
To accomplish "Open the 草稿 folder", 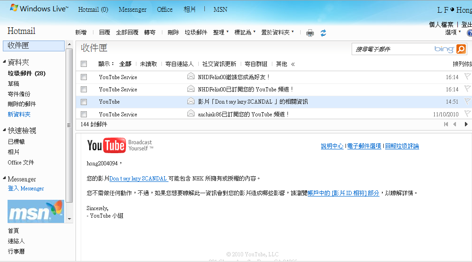I will coord(13,83).
